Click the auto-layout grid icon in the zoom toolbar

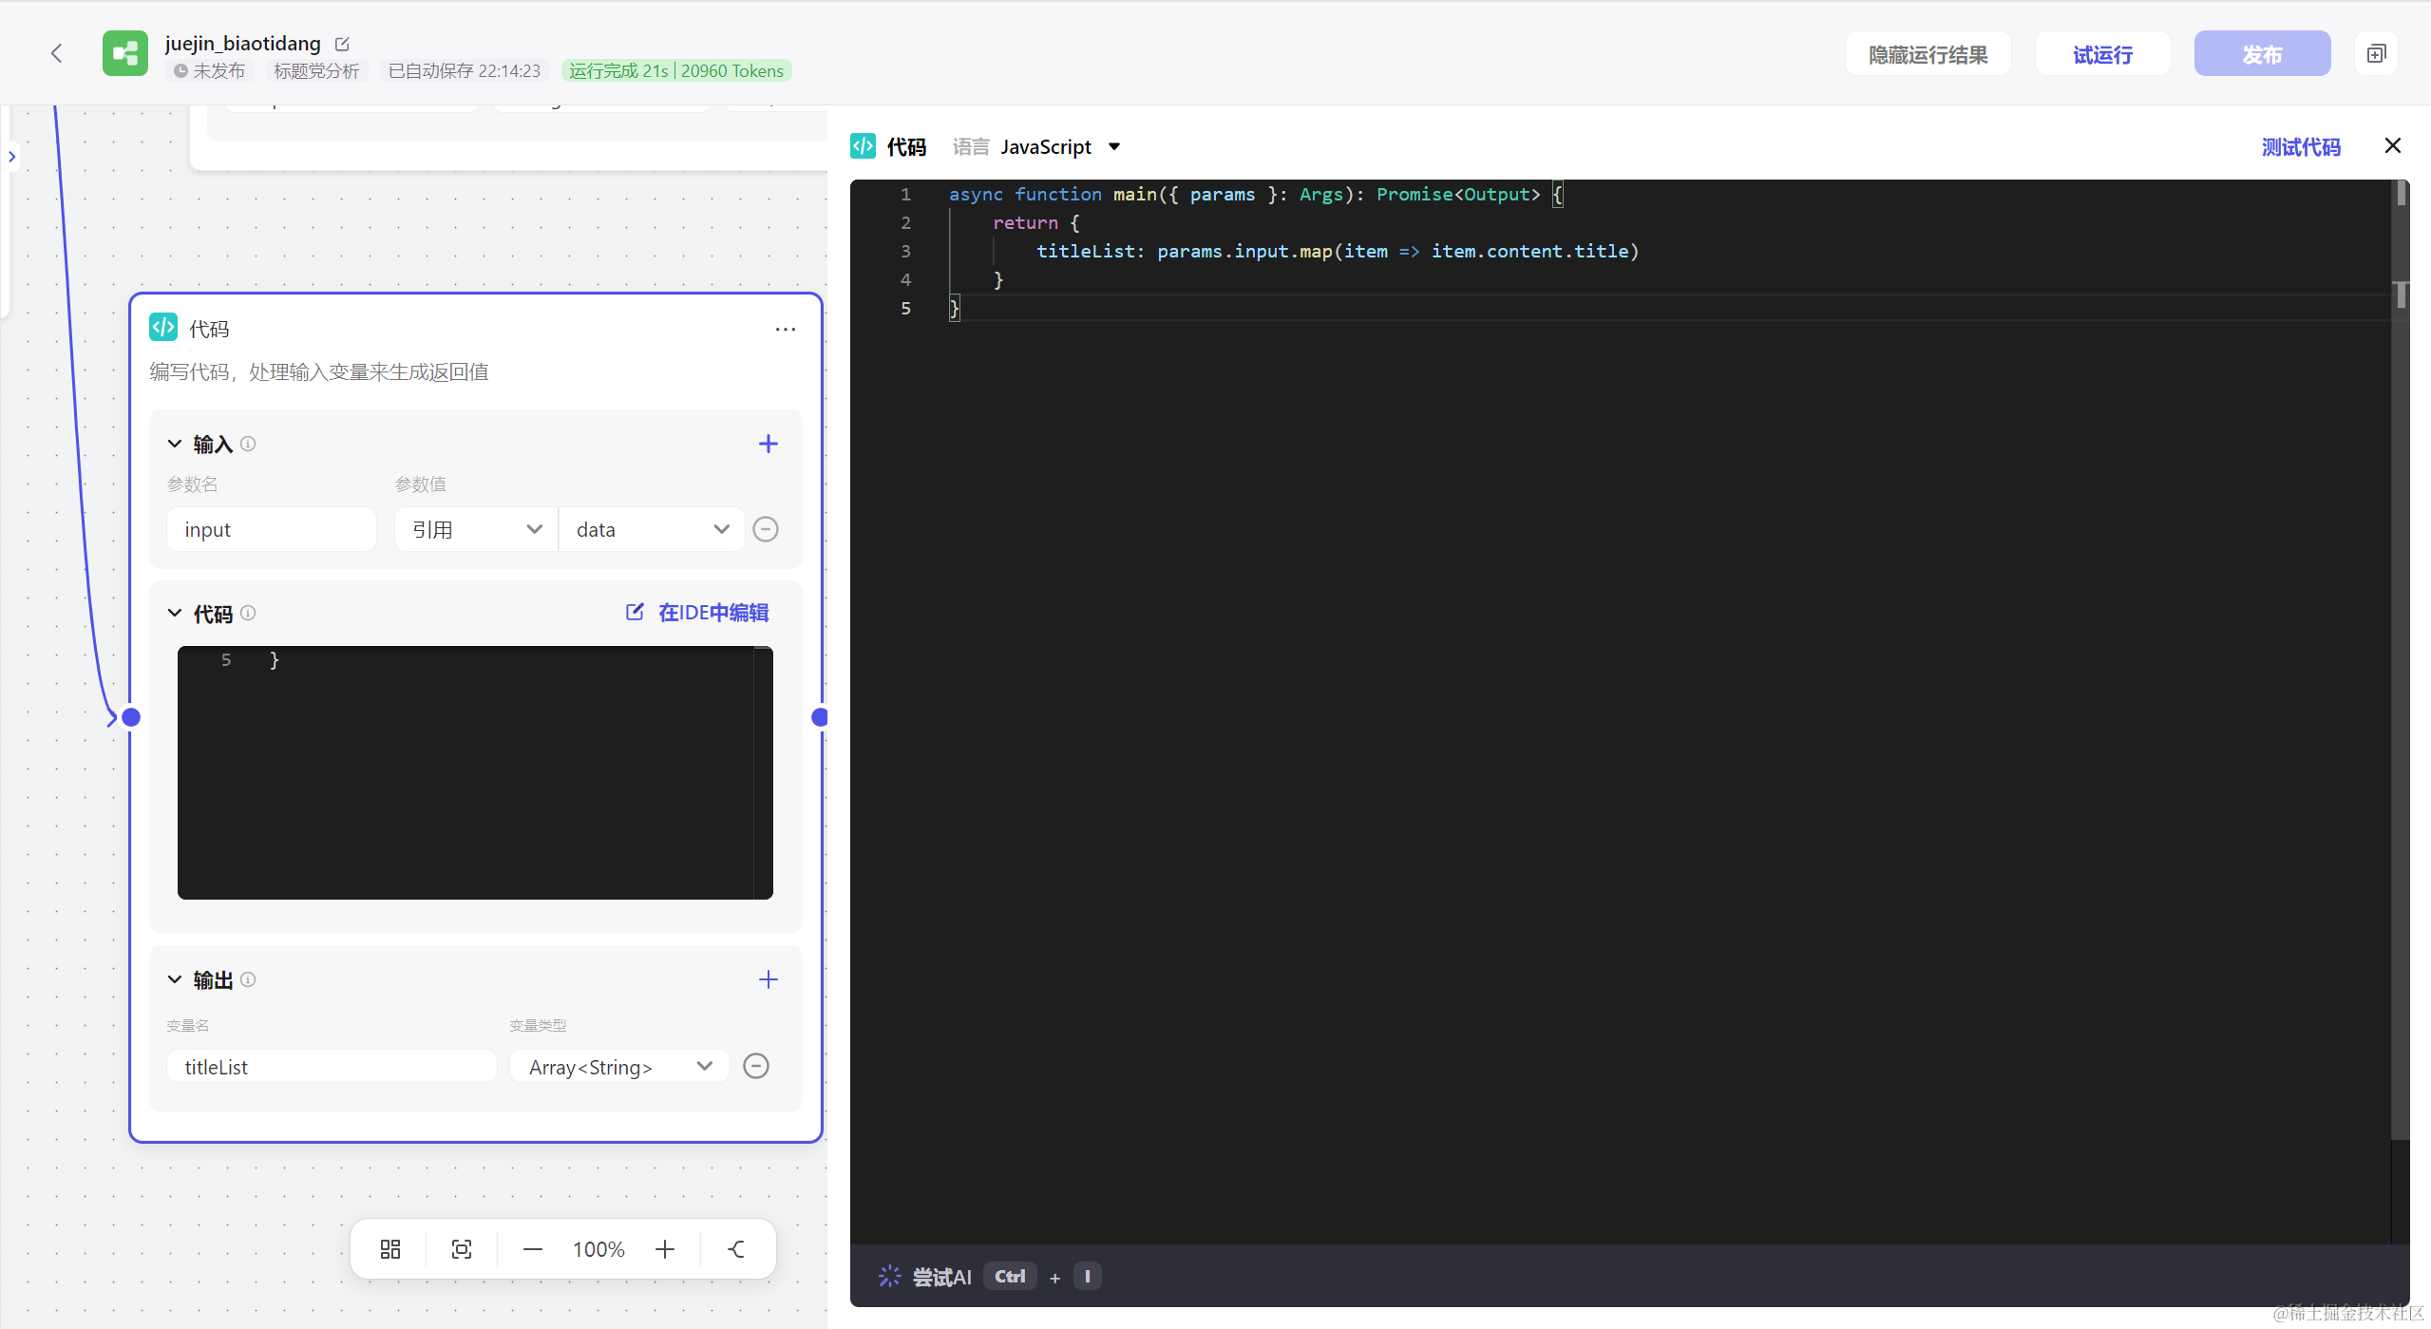[390, 1249]
